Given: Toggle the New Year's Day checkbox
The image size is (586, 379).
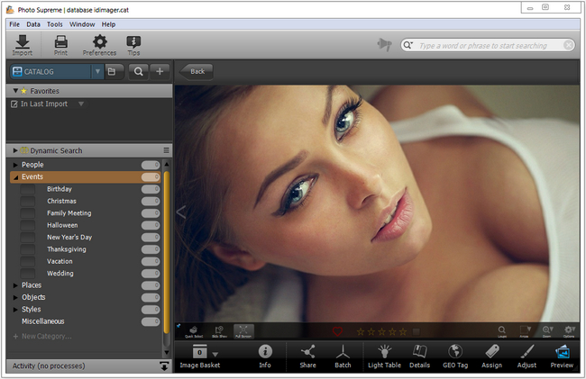Looking at the screenshot, I should [28, 238].
